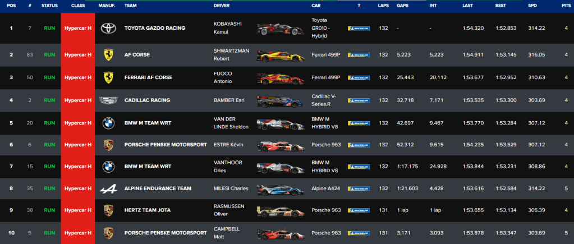Click the BMW logo in the Van der Linde row

click(108, 123)
